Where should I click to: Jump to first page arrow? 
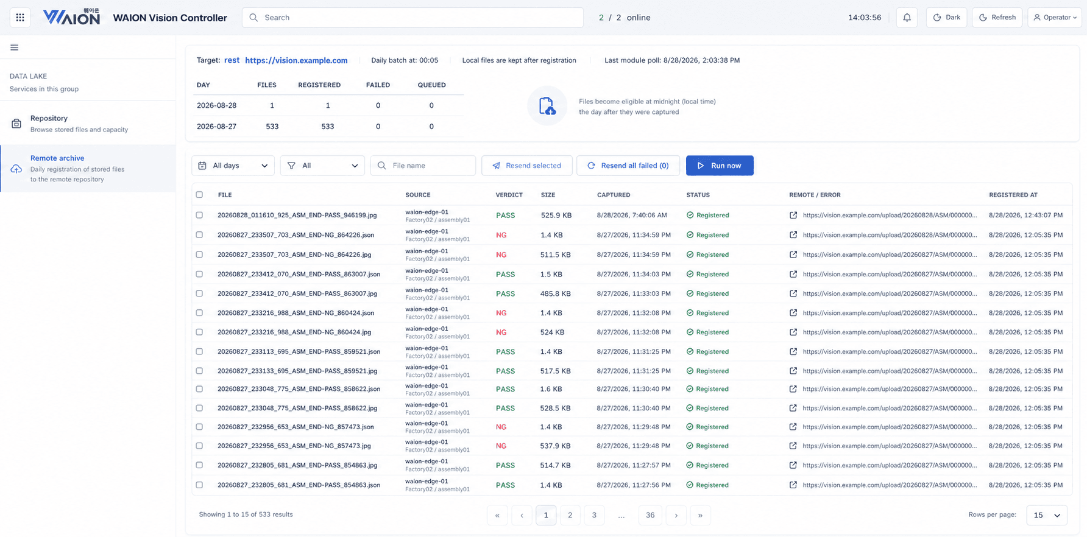497,515
